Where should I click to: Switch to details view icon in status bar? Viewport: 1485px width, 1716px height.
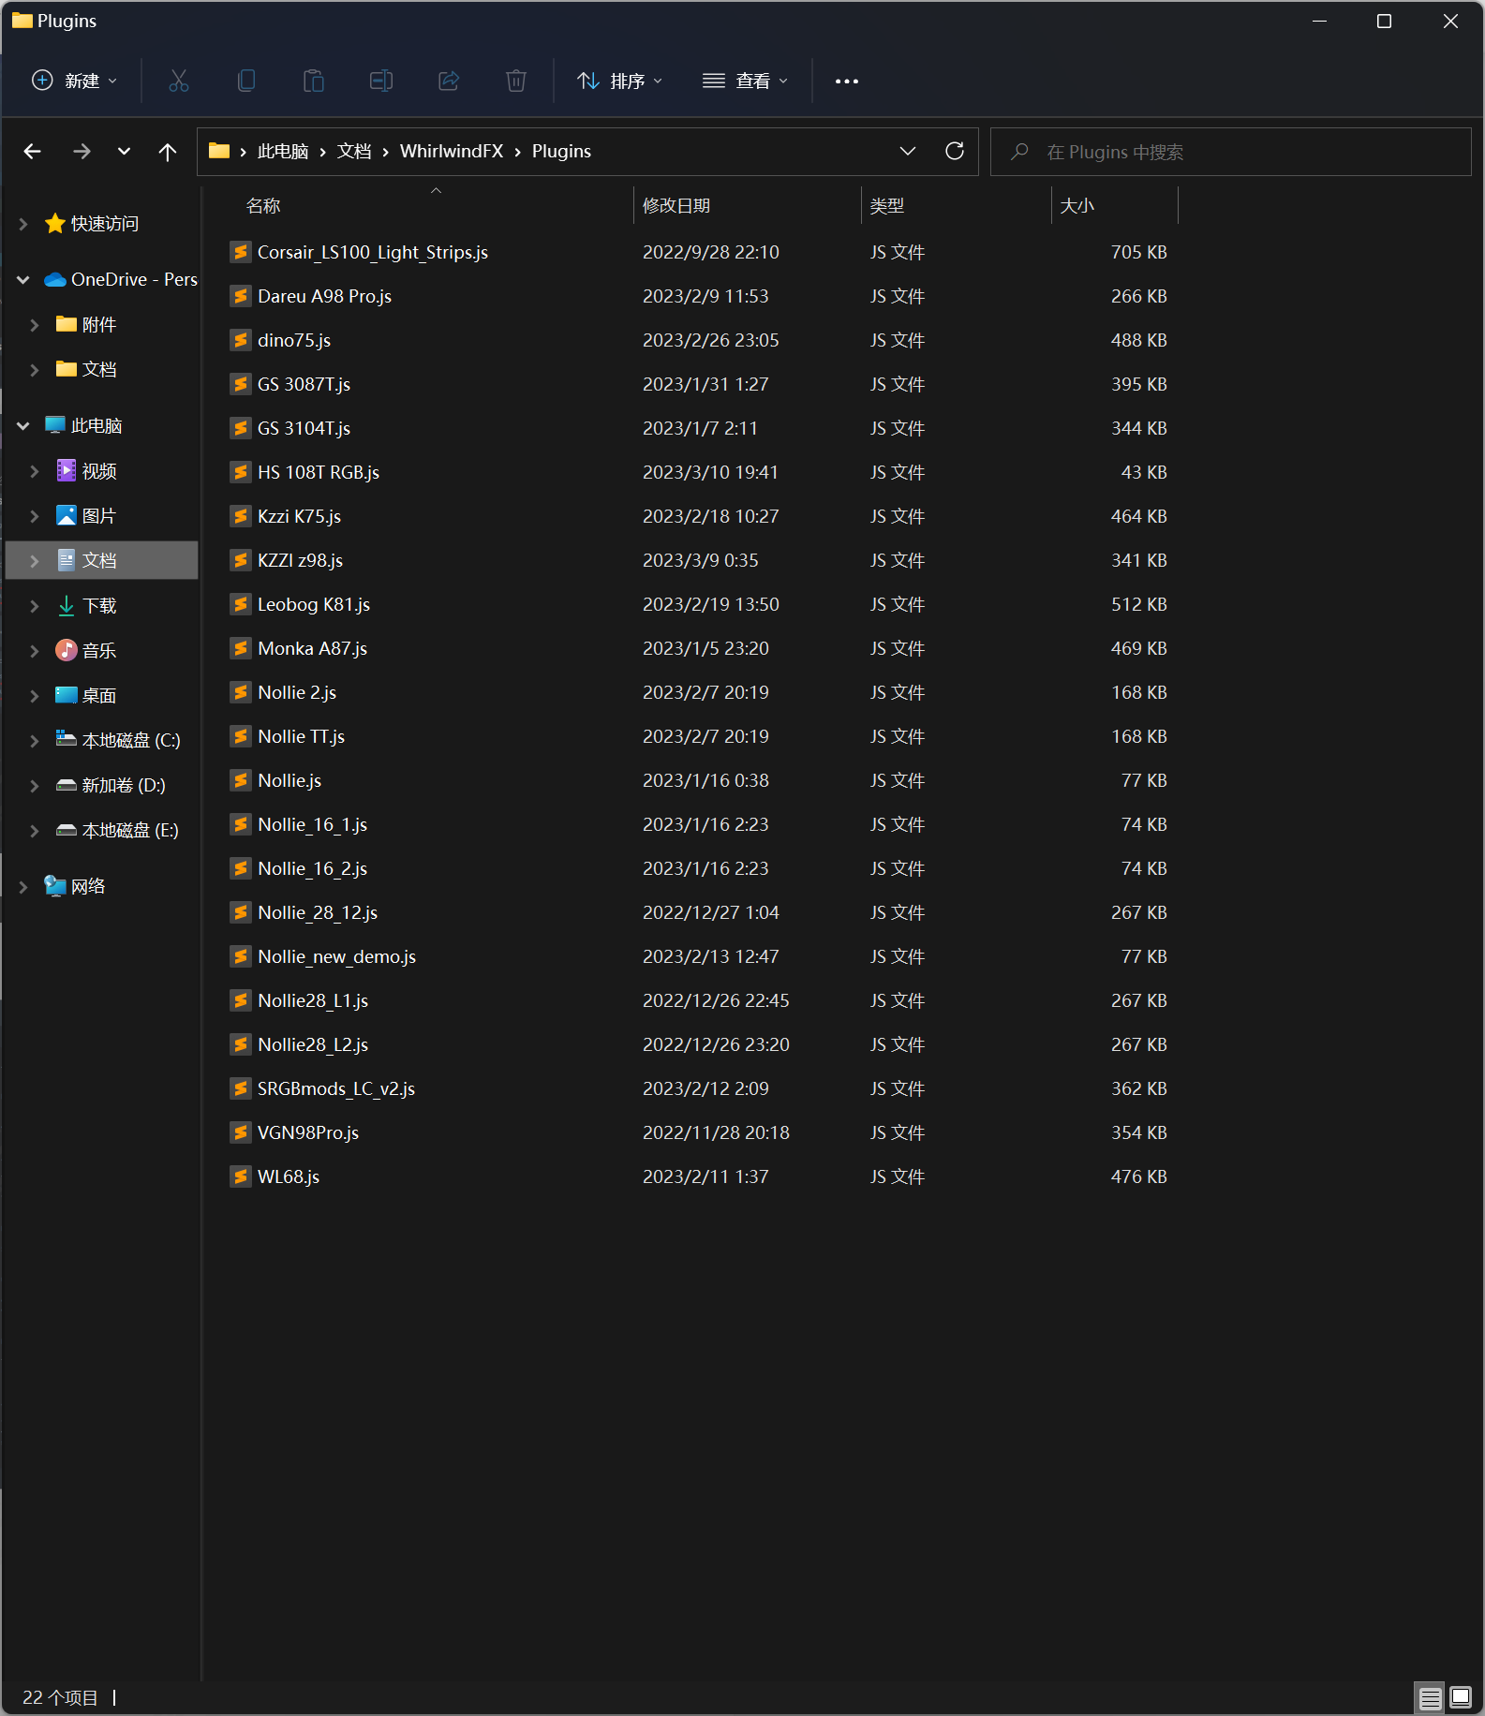pos(1431,1697)
